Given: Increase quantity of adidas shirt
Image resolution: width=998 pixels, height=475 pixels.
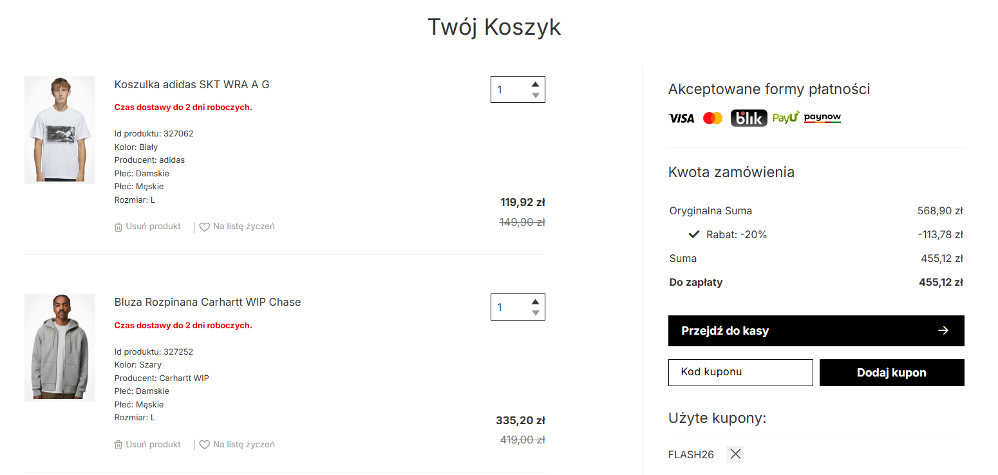Looking at the screenshot, I should point(535,84).
